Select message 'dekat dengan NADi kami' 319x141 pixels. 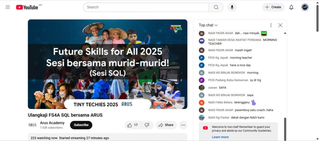[x=248, y=118]
